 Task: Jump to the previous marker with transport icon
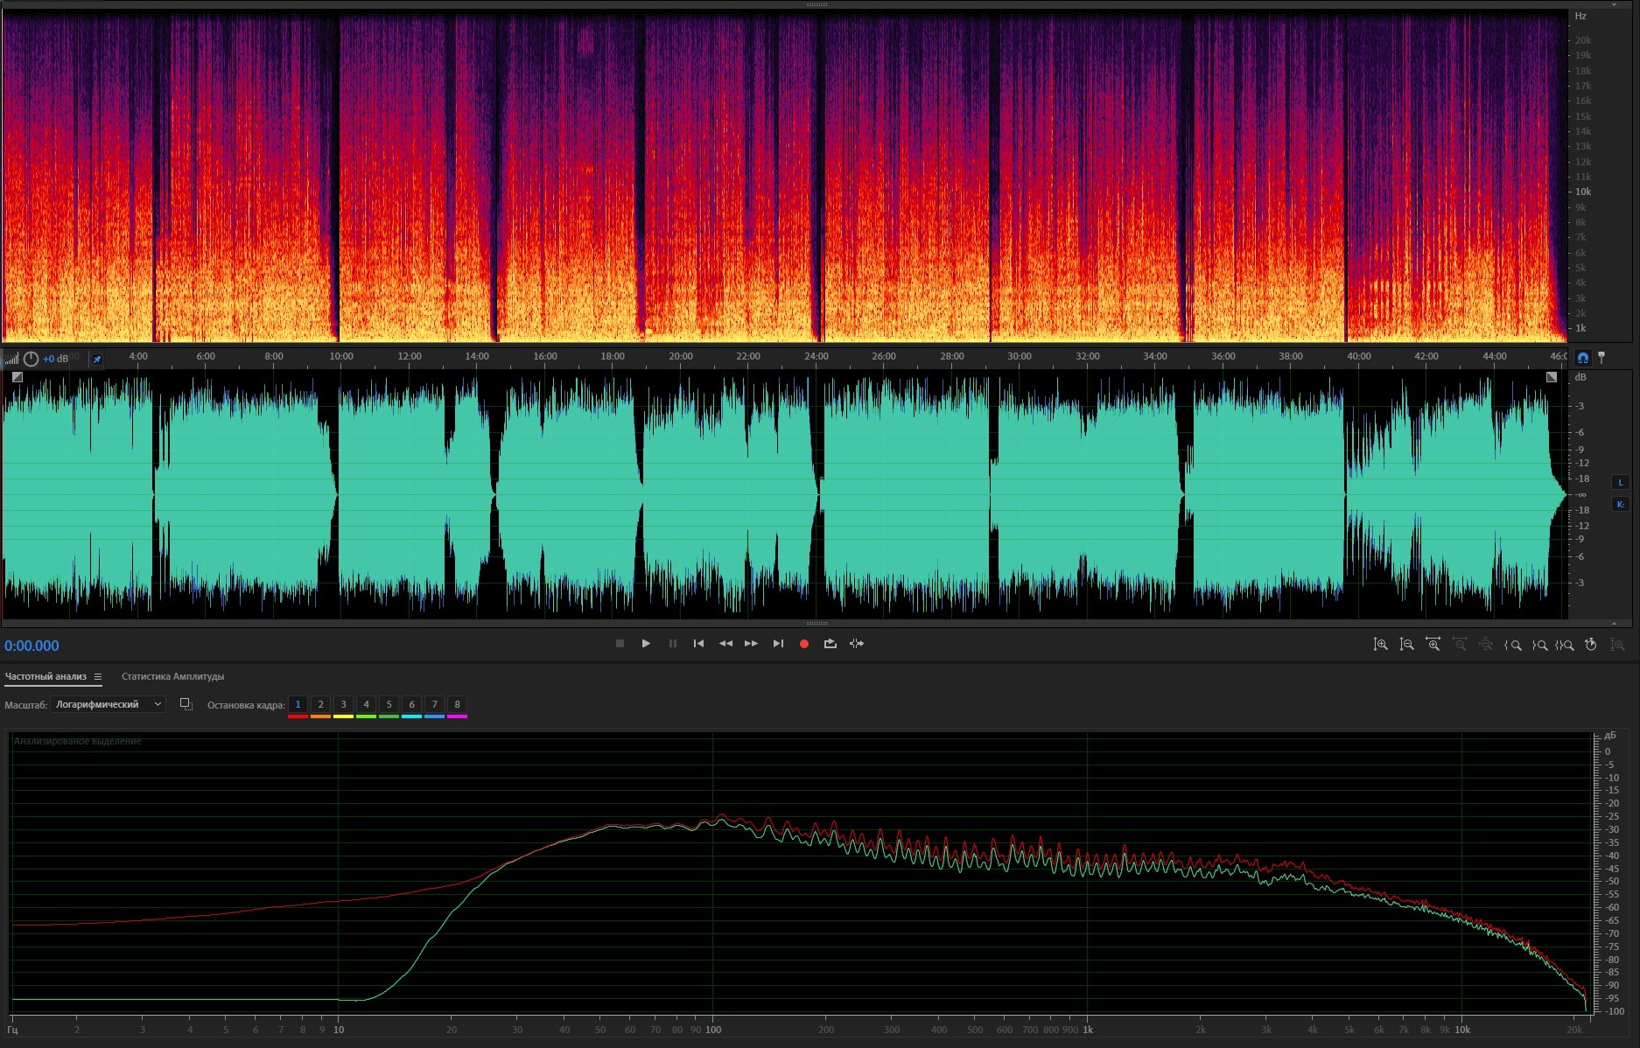698,644
